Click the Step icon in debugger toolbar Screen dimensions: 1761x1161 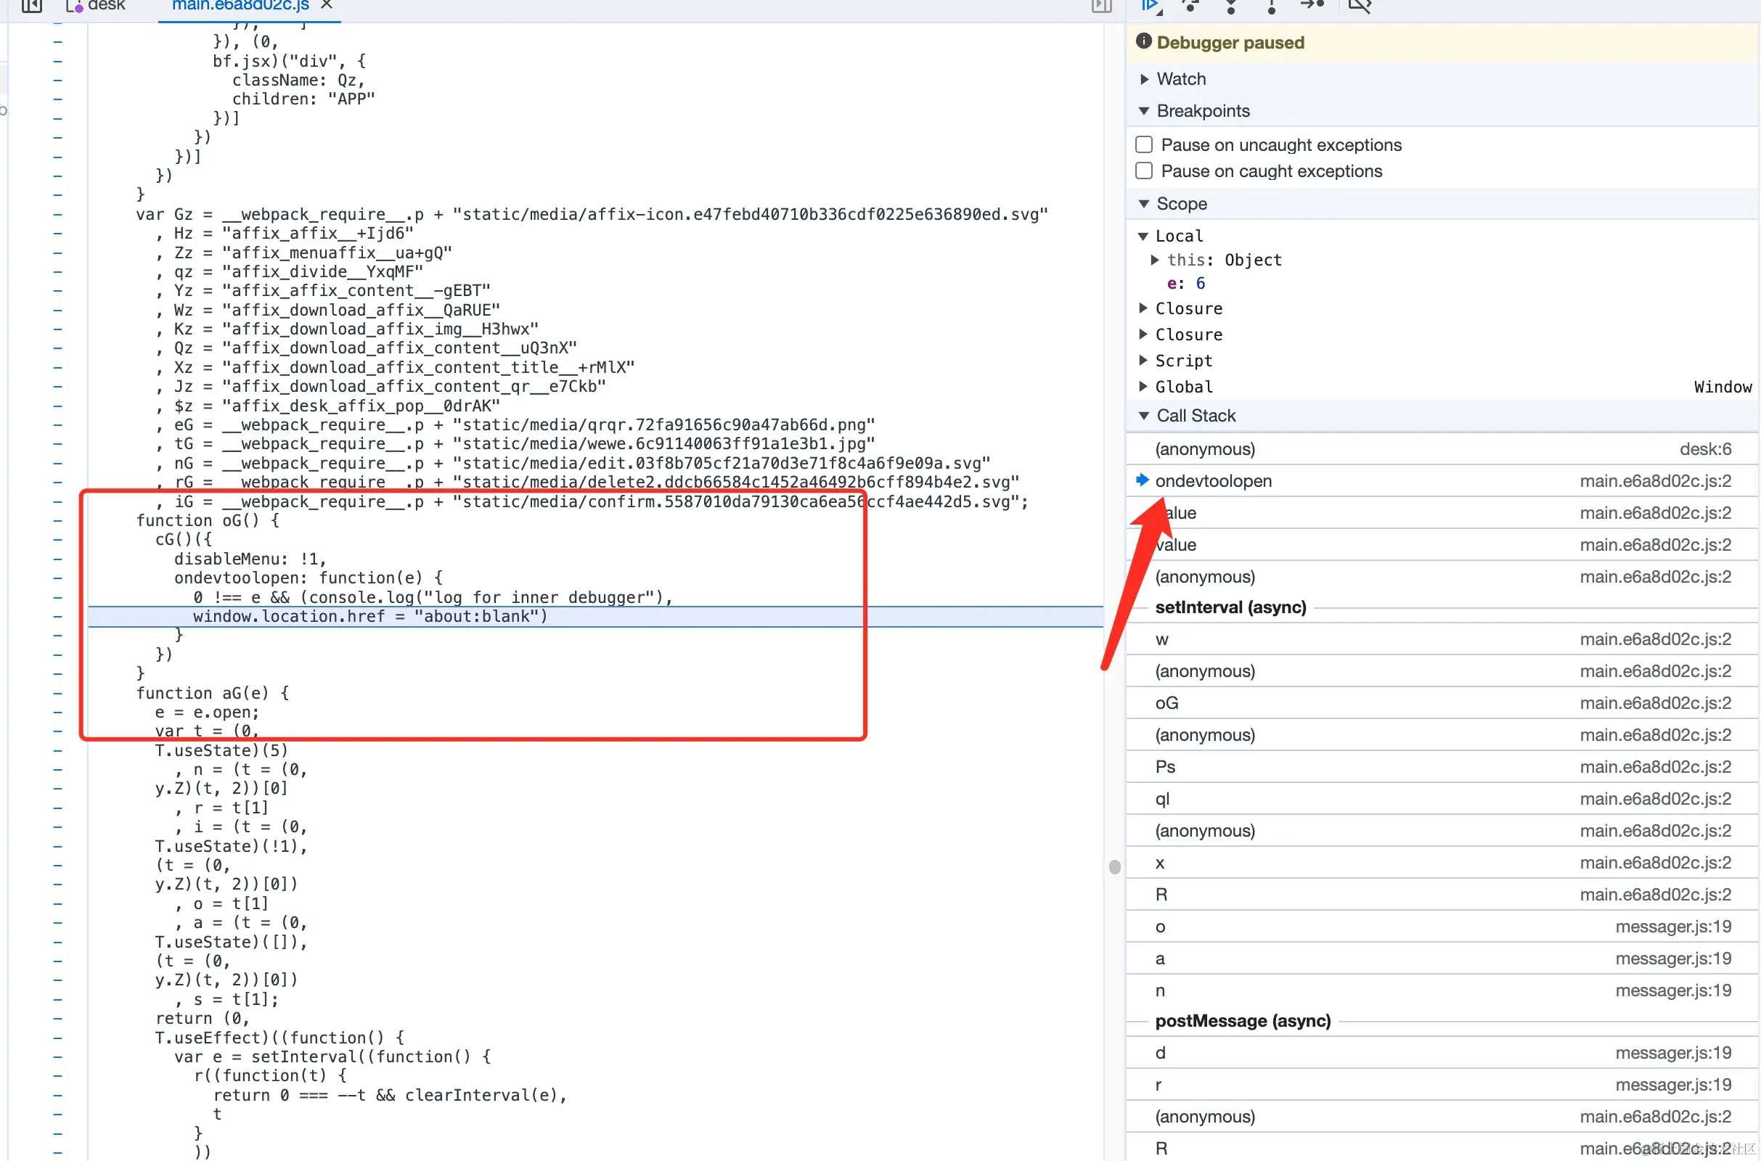[x=1312, y=6]
